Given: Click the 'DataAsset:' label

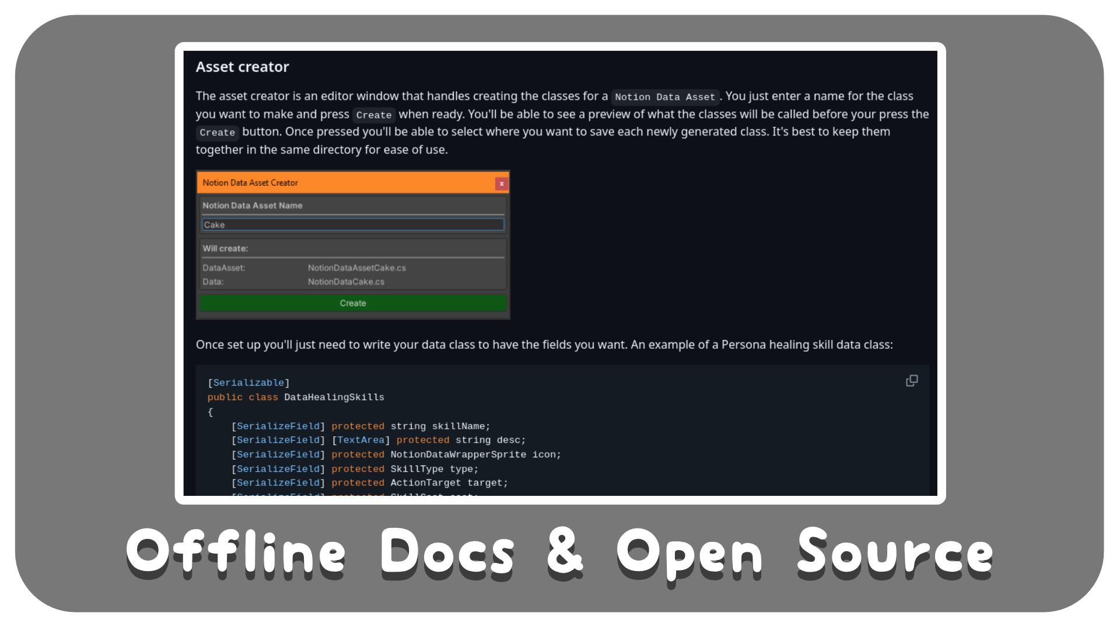Looking at the screenshot, I should click(223, 268).
